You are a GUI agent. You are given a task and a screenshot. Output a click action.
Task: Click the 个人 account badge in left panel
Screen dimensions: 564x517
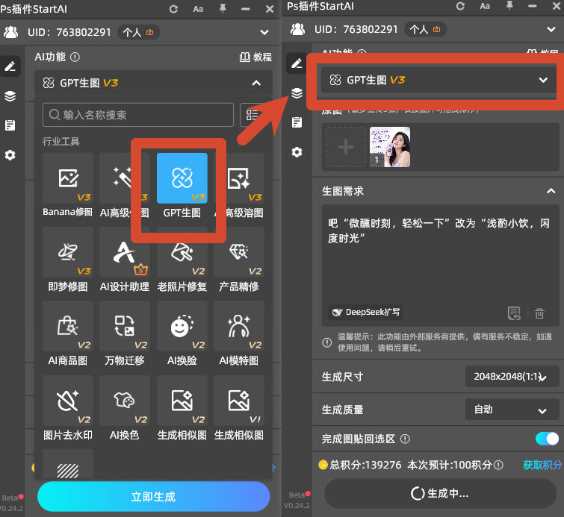pos(138,33)
